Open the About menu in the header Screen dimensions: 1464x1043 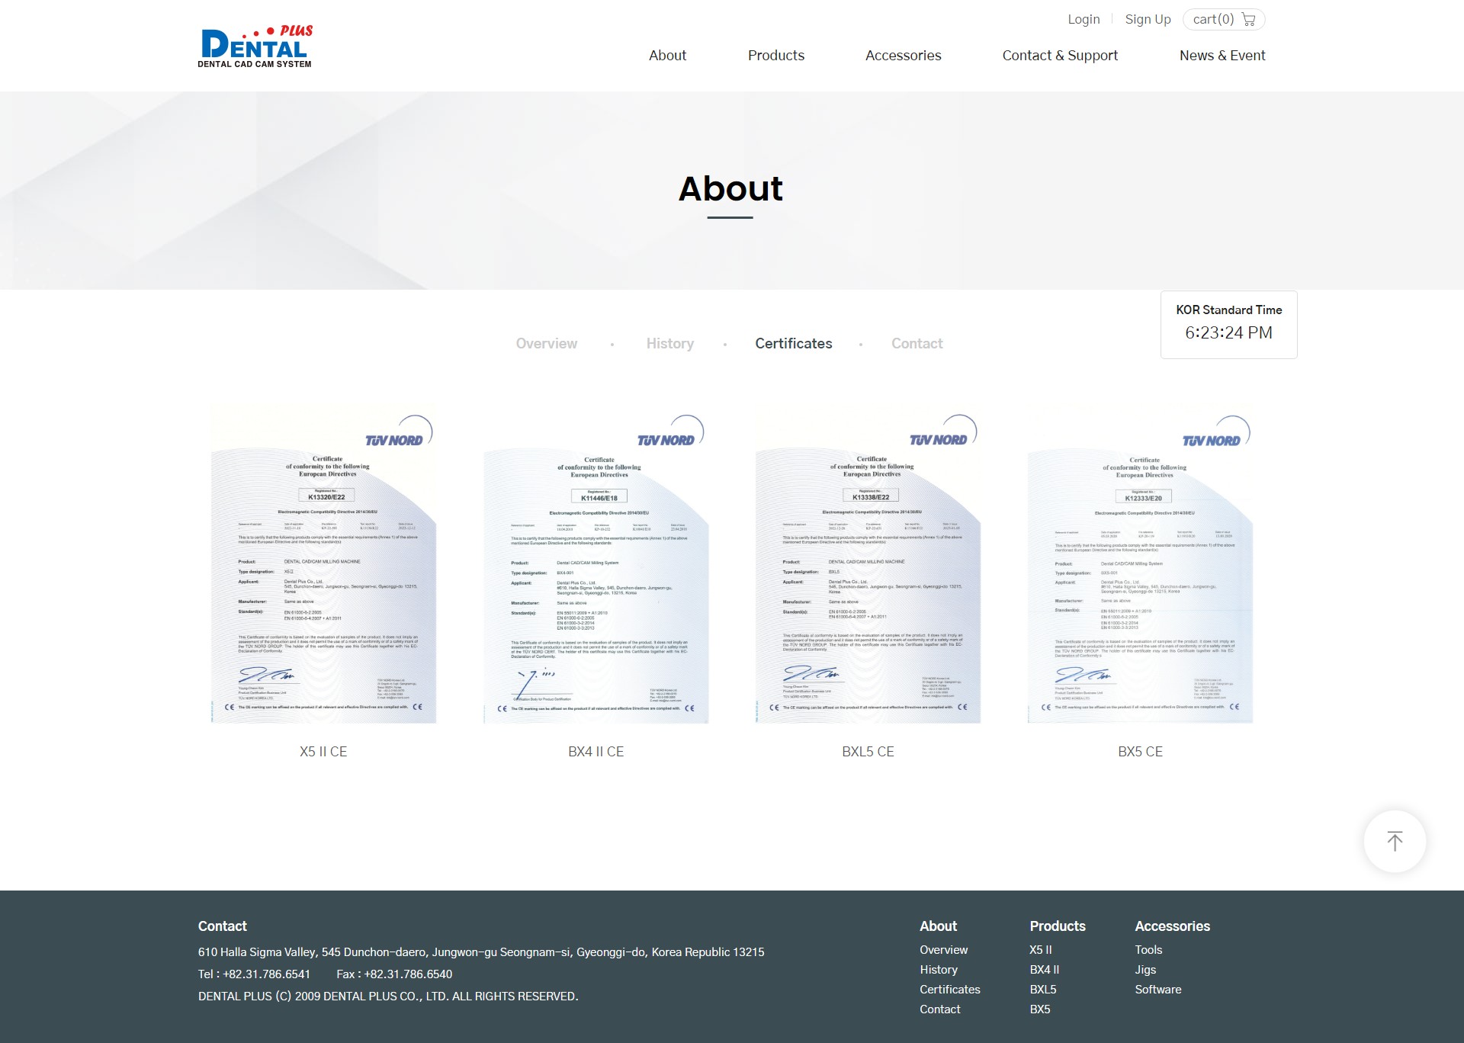point(667,55)
